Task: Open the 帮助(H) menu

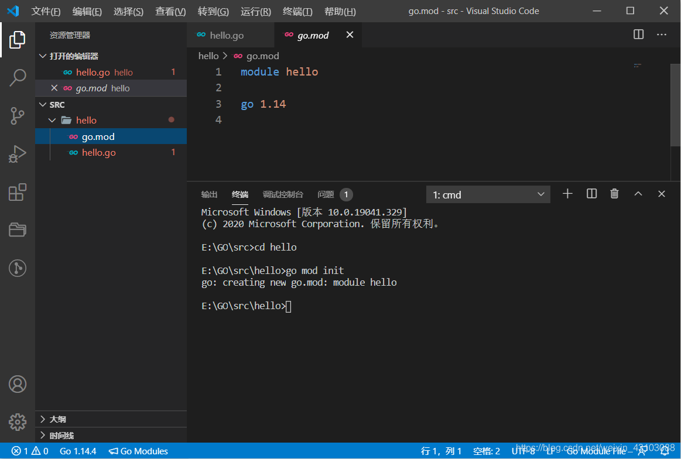Action: (340, 11)
